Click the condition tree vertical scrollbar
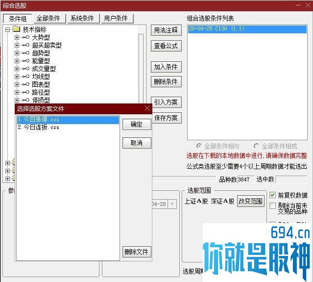Image resolution: width=313 pixels, height=282 pixels. (141, 69)
